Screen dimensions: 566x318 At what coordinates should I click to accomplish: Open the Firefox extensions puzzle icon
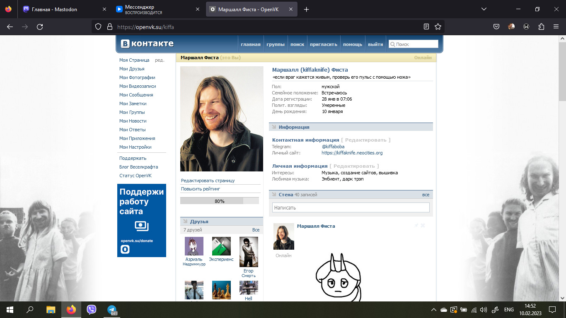(541, 26)
